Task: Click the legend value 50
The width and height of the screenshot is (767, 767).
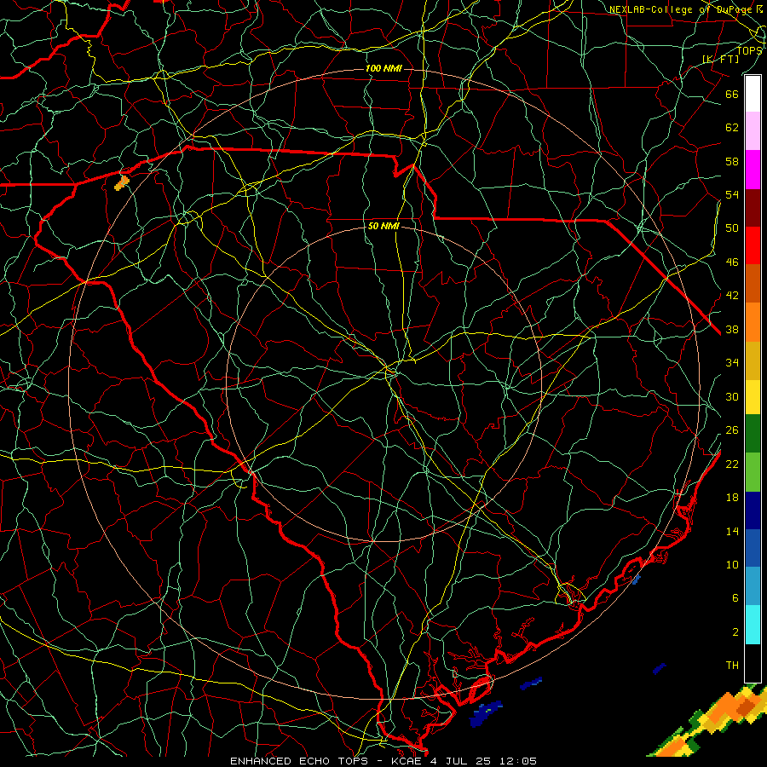Action: point(732,228)
